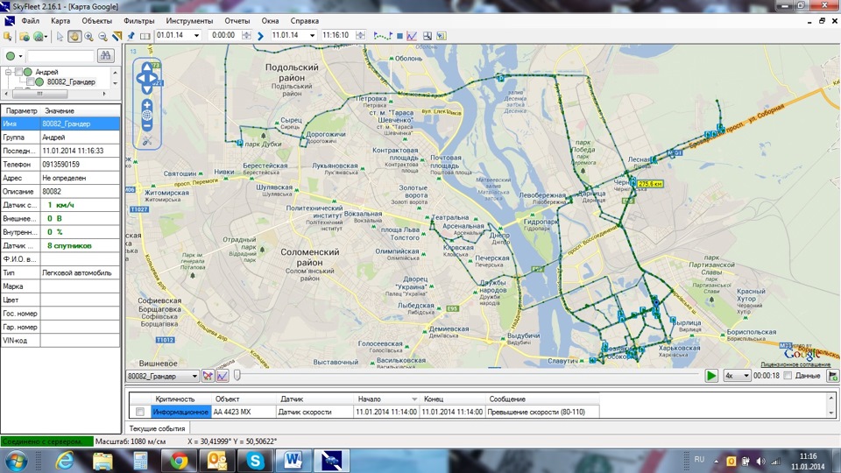The height and width of the screenshot is (473, 841).
Task: Open the Файл menu
Action: (x=30, y=21)
